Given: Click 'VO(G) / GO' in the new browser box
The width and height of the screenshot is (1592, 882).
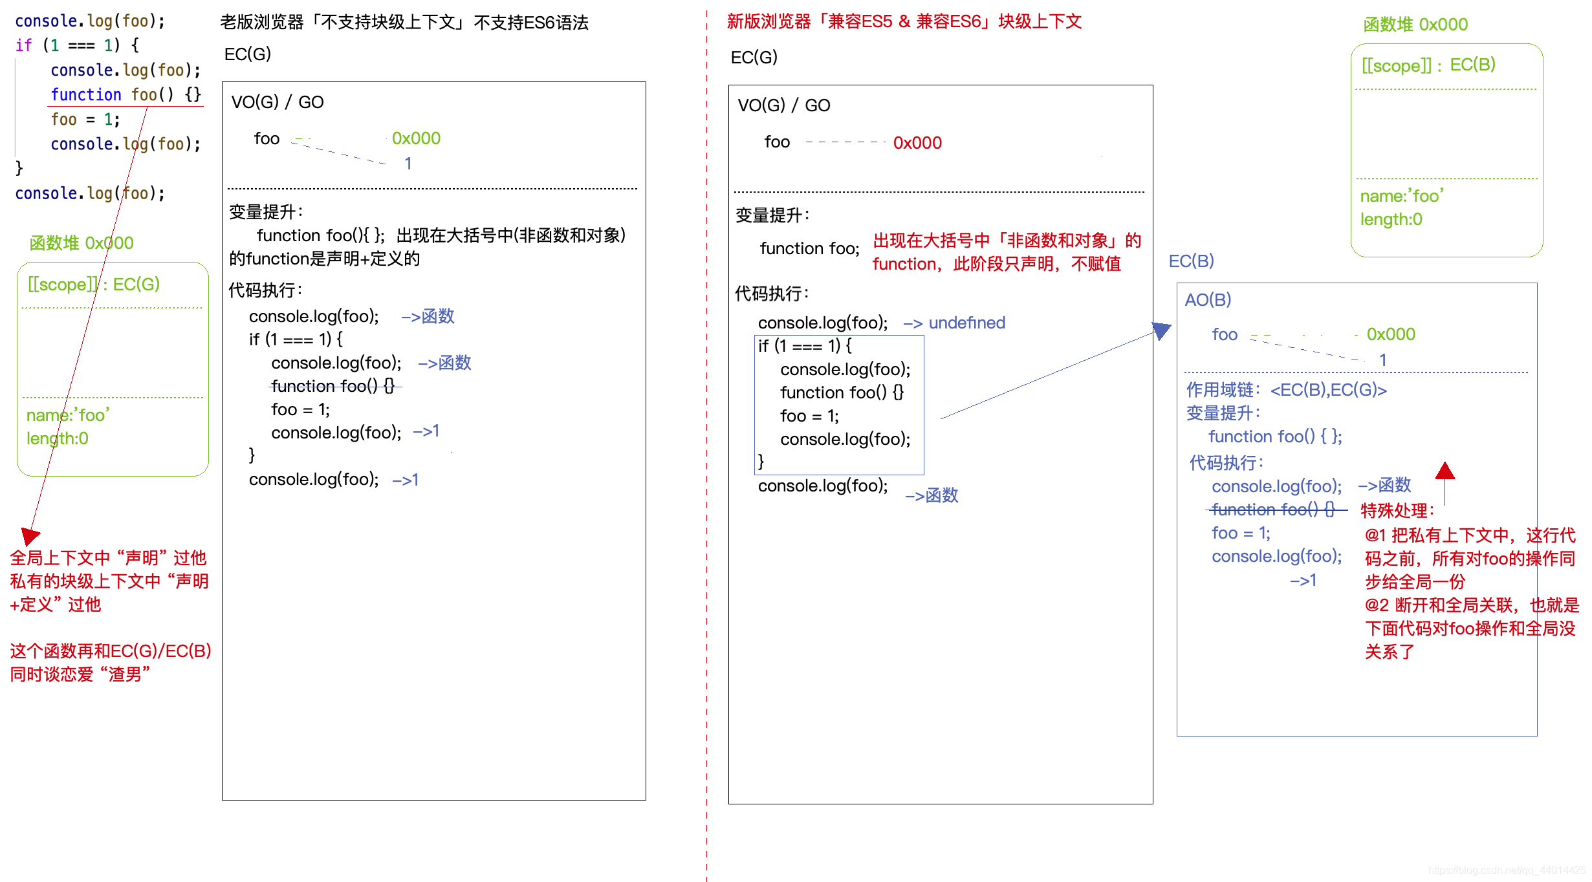Looking at the screenshot, I should (784, 105).
